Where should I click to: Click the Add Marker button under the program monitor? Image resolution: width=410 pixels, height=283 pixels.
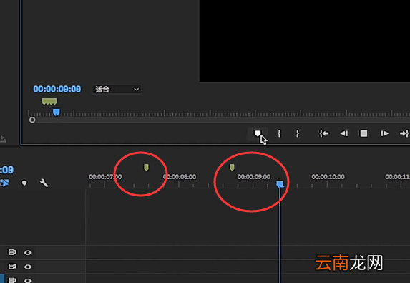coord(258,133)
